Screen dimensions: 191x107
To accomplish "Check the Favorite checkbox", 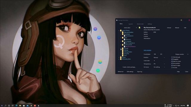I will (x=172, y=67).
